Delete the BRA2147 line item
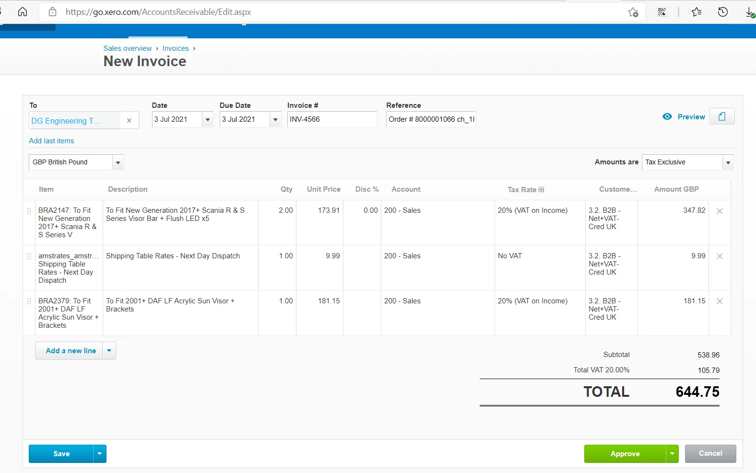The image size is (756, 473). (x=720, y=211)
